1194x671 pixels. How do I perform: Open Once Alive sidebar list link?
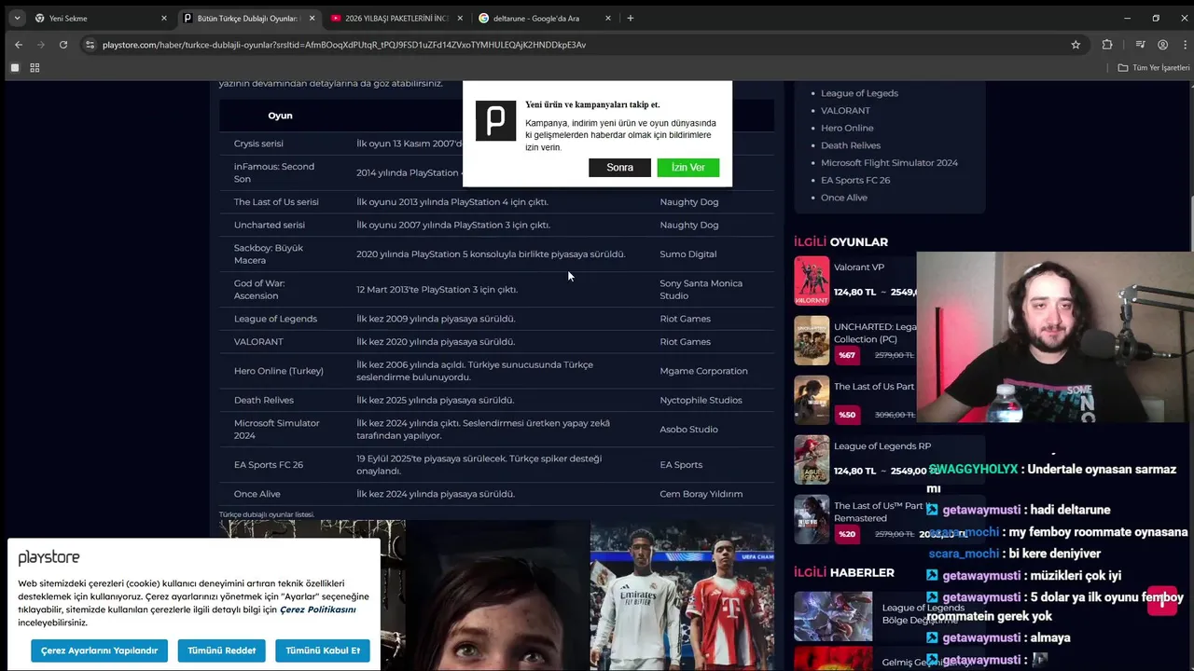(x=844, y=198)
